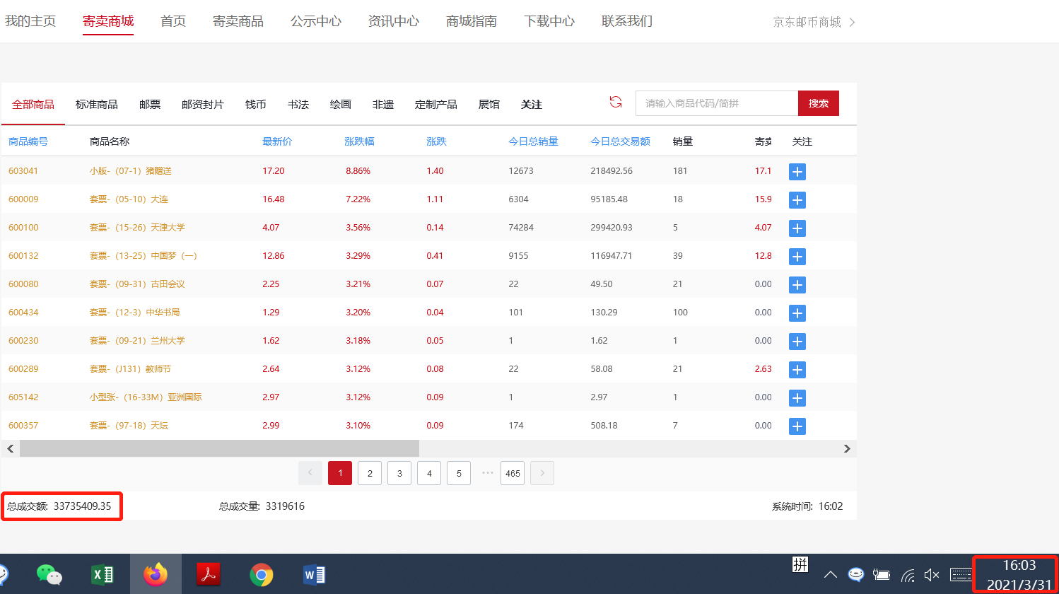Go to page 3
This screenshot has width=1059, height=594.
[x=399, y=473]
